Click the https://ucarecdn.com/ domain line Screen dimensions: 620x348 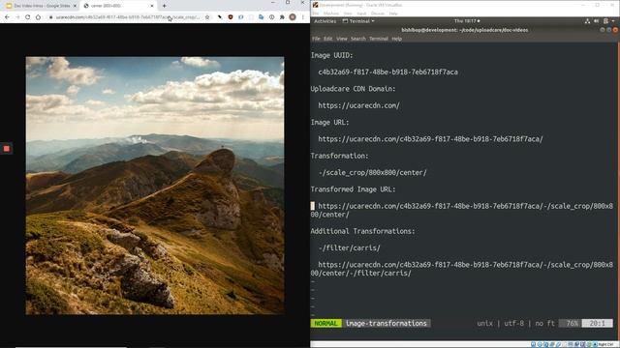pos(359,105)
